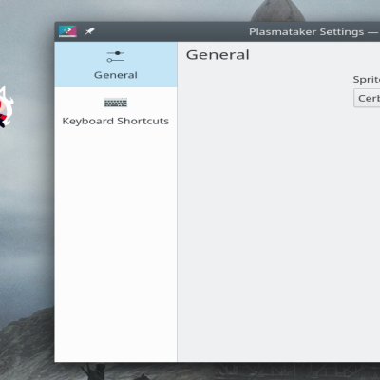Click the 'General' page heading

[218, 55]
